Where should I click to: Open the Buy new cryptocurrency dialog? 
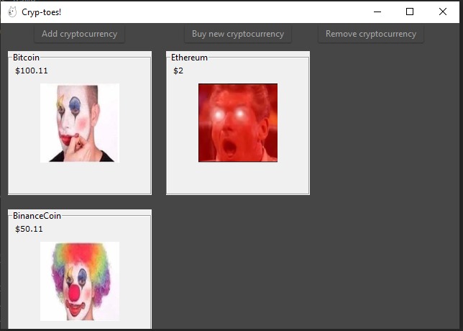(238, 34)
